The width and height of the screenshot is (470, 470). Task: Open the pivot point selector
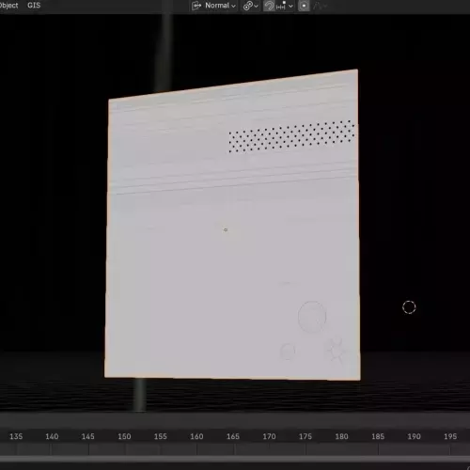[251, 6]
